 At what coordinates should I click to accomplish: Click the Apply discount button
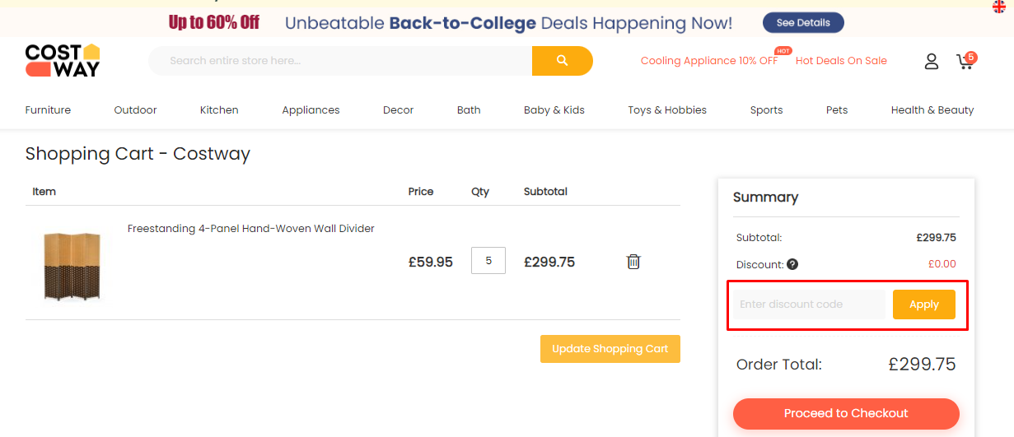[923, 305]
